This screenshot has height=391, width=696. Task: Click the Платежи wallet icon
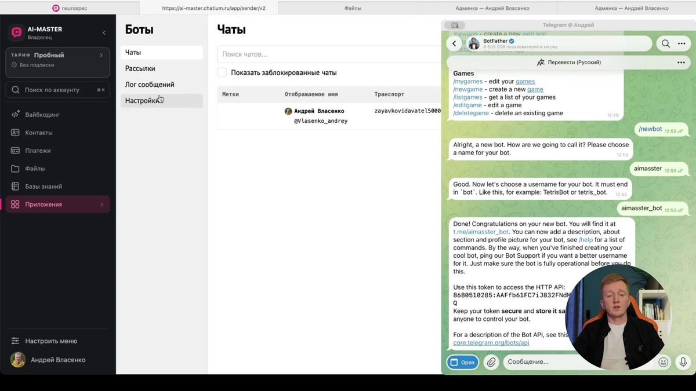click(15, 151)
